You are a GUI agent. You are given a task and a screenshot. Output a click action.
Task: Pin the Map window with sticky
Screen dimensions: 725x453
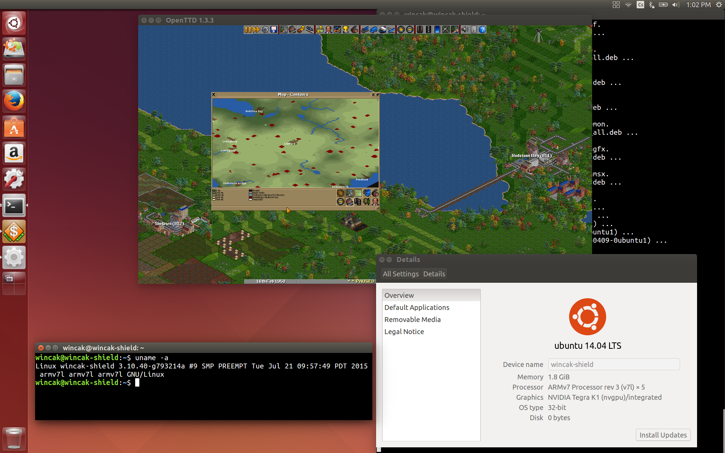click(377, 95)
